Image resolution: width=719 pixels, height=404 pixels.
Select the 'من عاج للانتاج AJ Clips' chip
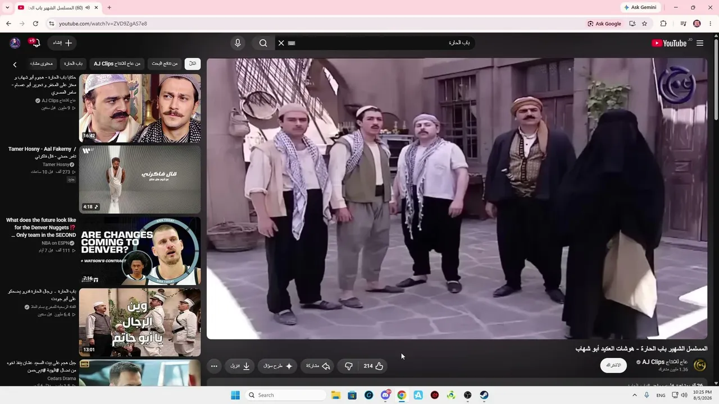pos(117,64)
